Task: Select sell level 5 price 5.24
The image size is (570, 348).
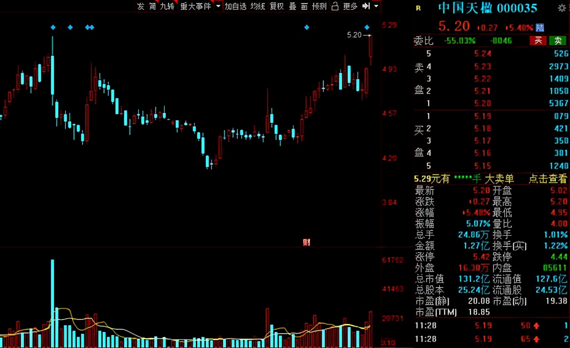Action: [x=483, y=54]
